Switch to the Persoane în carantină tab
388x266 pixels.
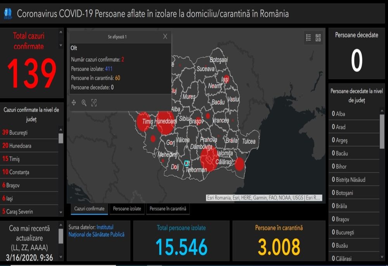168,208
